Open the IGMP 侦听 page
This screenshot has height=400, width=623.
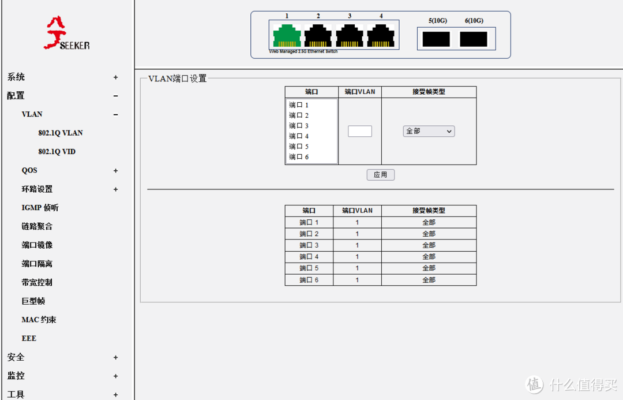click(x=40, y=208)
